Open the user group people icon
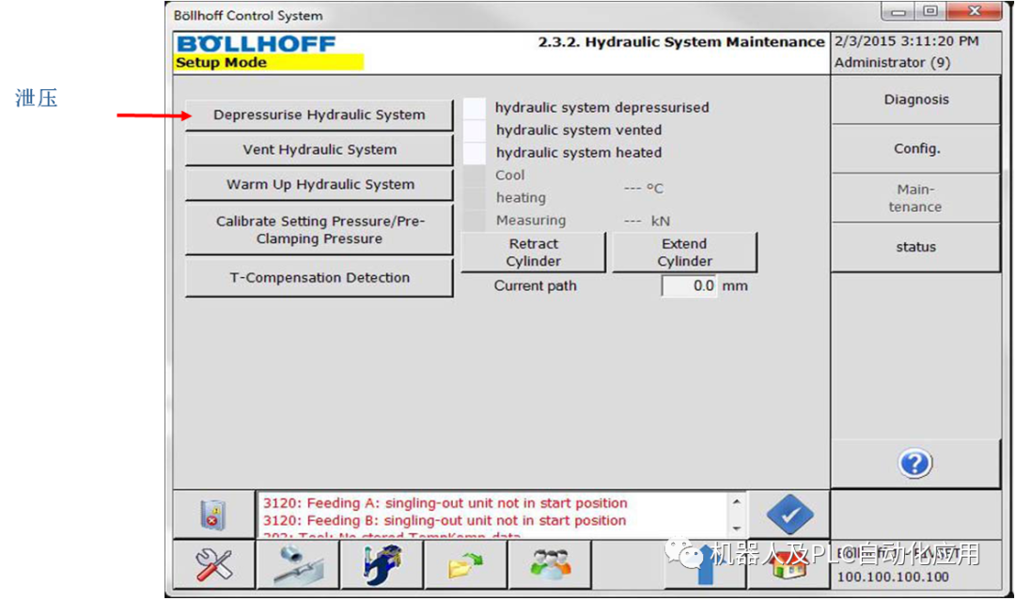The width and height of the screenshot is (1015, 599). click(550, 564)
